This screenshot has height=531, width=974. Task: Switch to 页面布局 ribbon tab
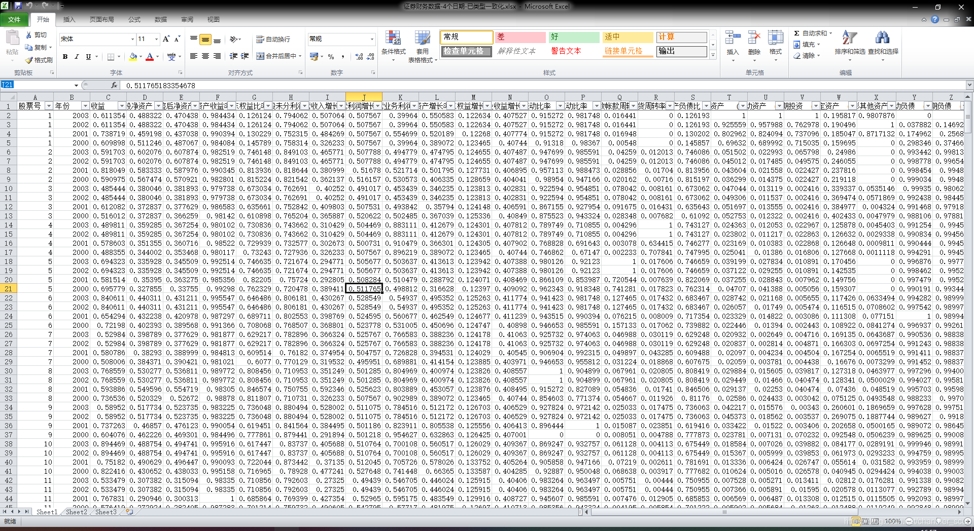(x=101, y=19)
